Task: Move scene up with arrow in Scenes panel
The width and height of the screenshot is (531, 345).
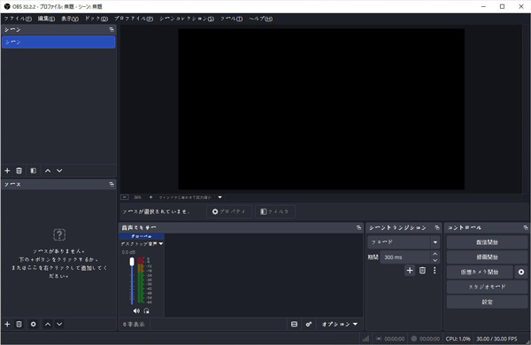Action: [x=48, y=171]
